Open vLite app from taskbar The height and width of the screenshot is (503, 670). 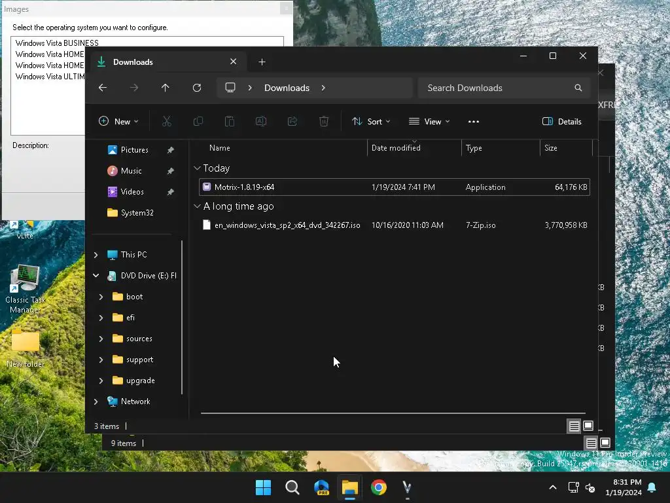click(407, 487)
